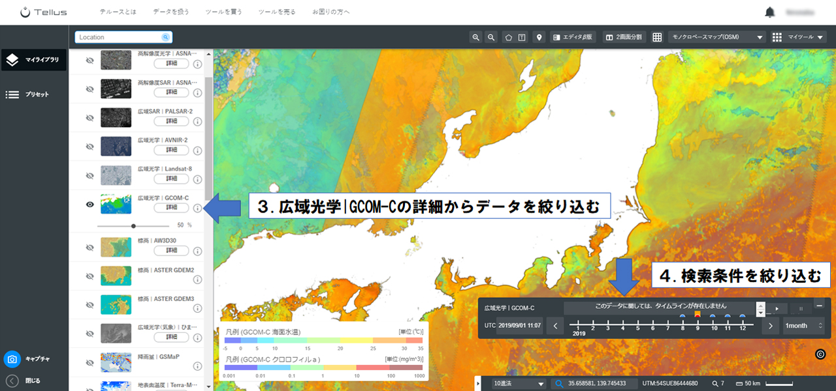Click the zoom out magnifier icon
Screen dimensions: 836x391
[x=491, y=37]
